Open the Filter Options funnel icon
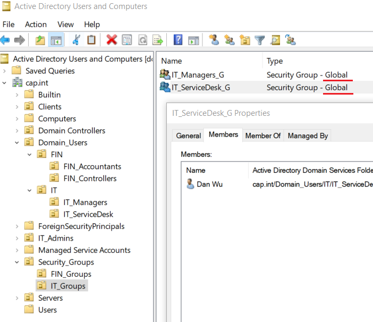This screenshot has height=322, width=373. pos(259,40)
